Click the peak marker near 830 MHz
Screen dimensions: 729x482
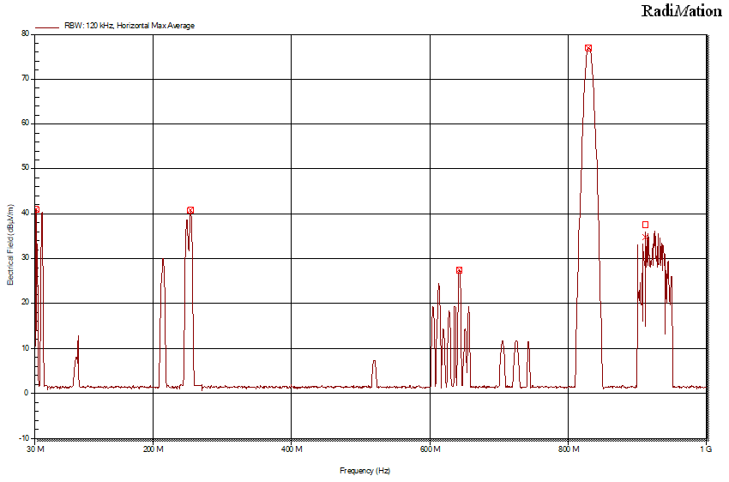click(588, 48)
